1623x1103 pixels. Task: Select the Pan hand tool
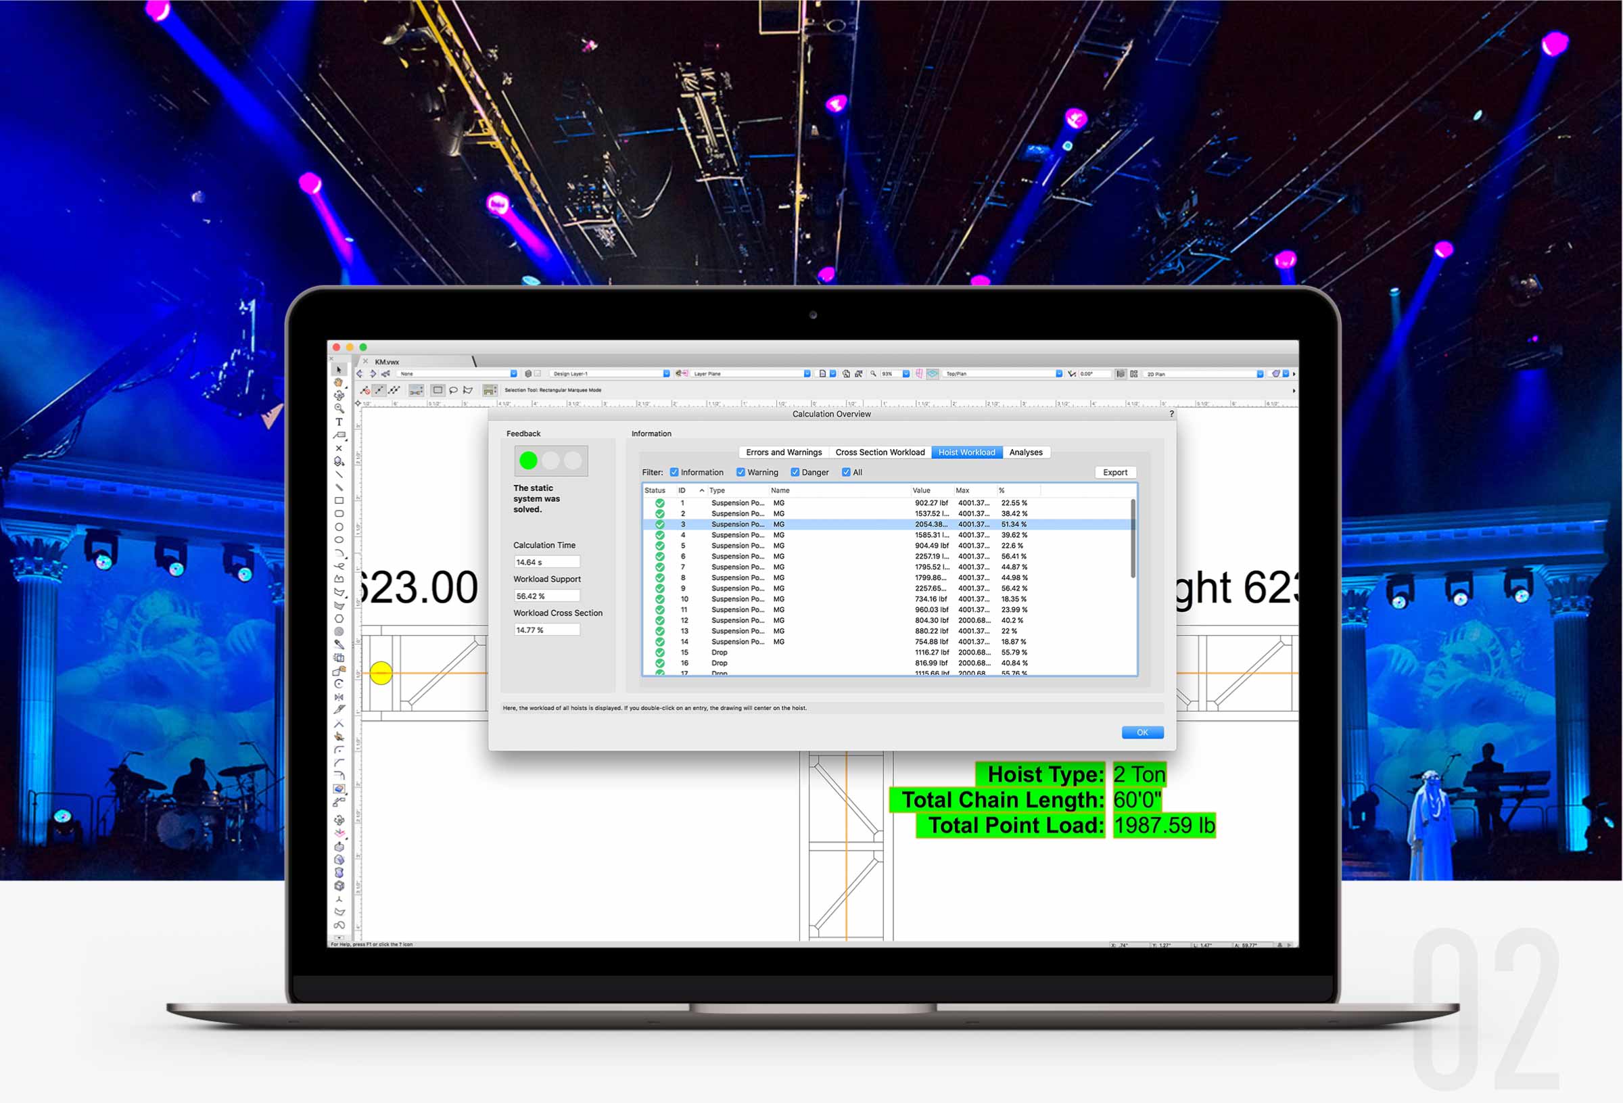(x=339, y=382)
